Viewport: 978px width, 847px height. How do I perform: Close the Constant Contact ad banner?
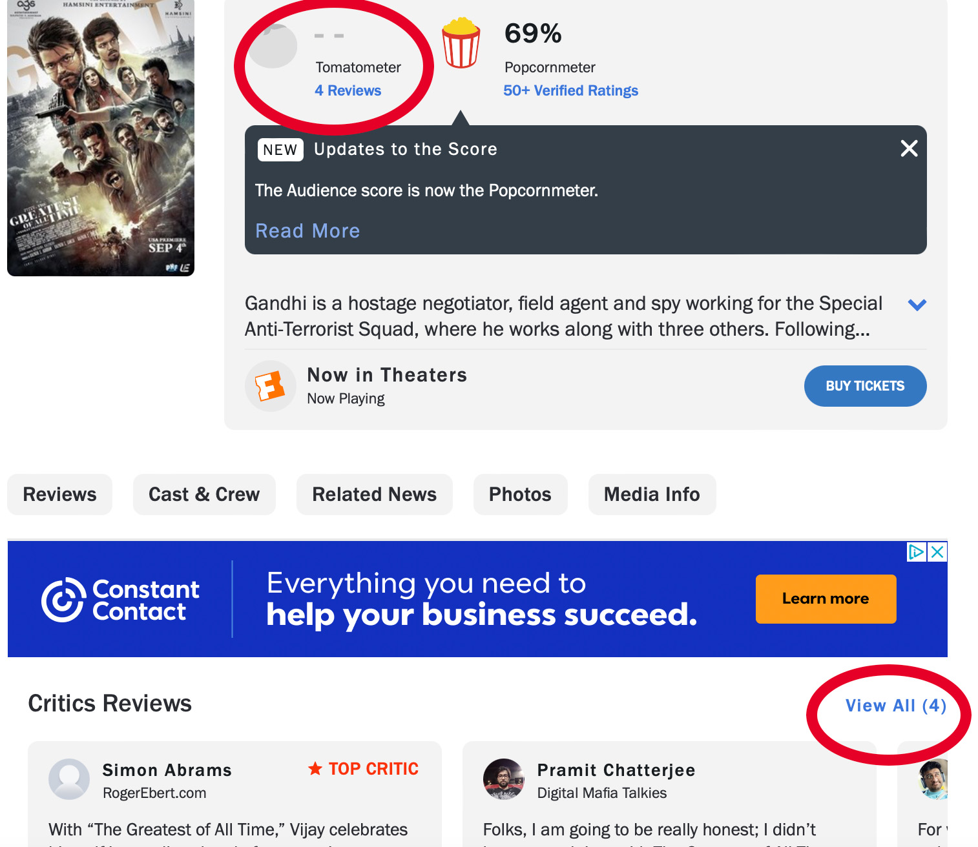pyautogui.click(x=937, y=552)
